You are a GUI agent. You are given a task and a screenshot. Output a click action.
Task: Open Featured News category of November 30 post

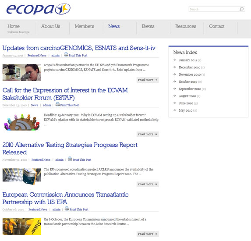(x=41, y=159)
